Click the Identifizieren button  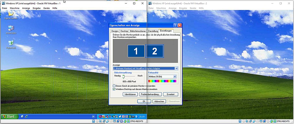[130, 94]
